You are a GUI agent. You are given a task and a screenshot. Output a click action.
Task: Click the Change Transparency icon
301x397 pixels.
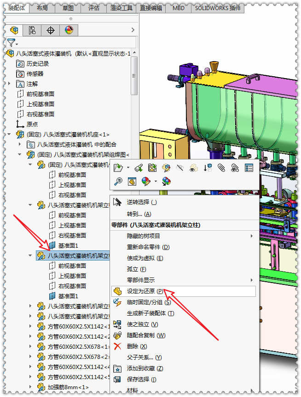194,168
